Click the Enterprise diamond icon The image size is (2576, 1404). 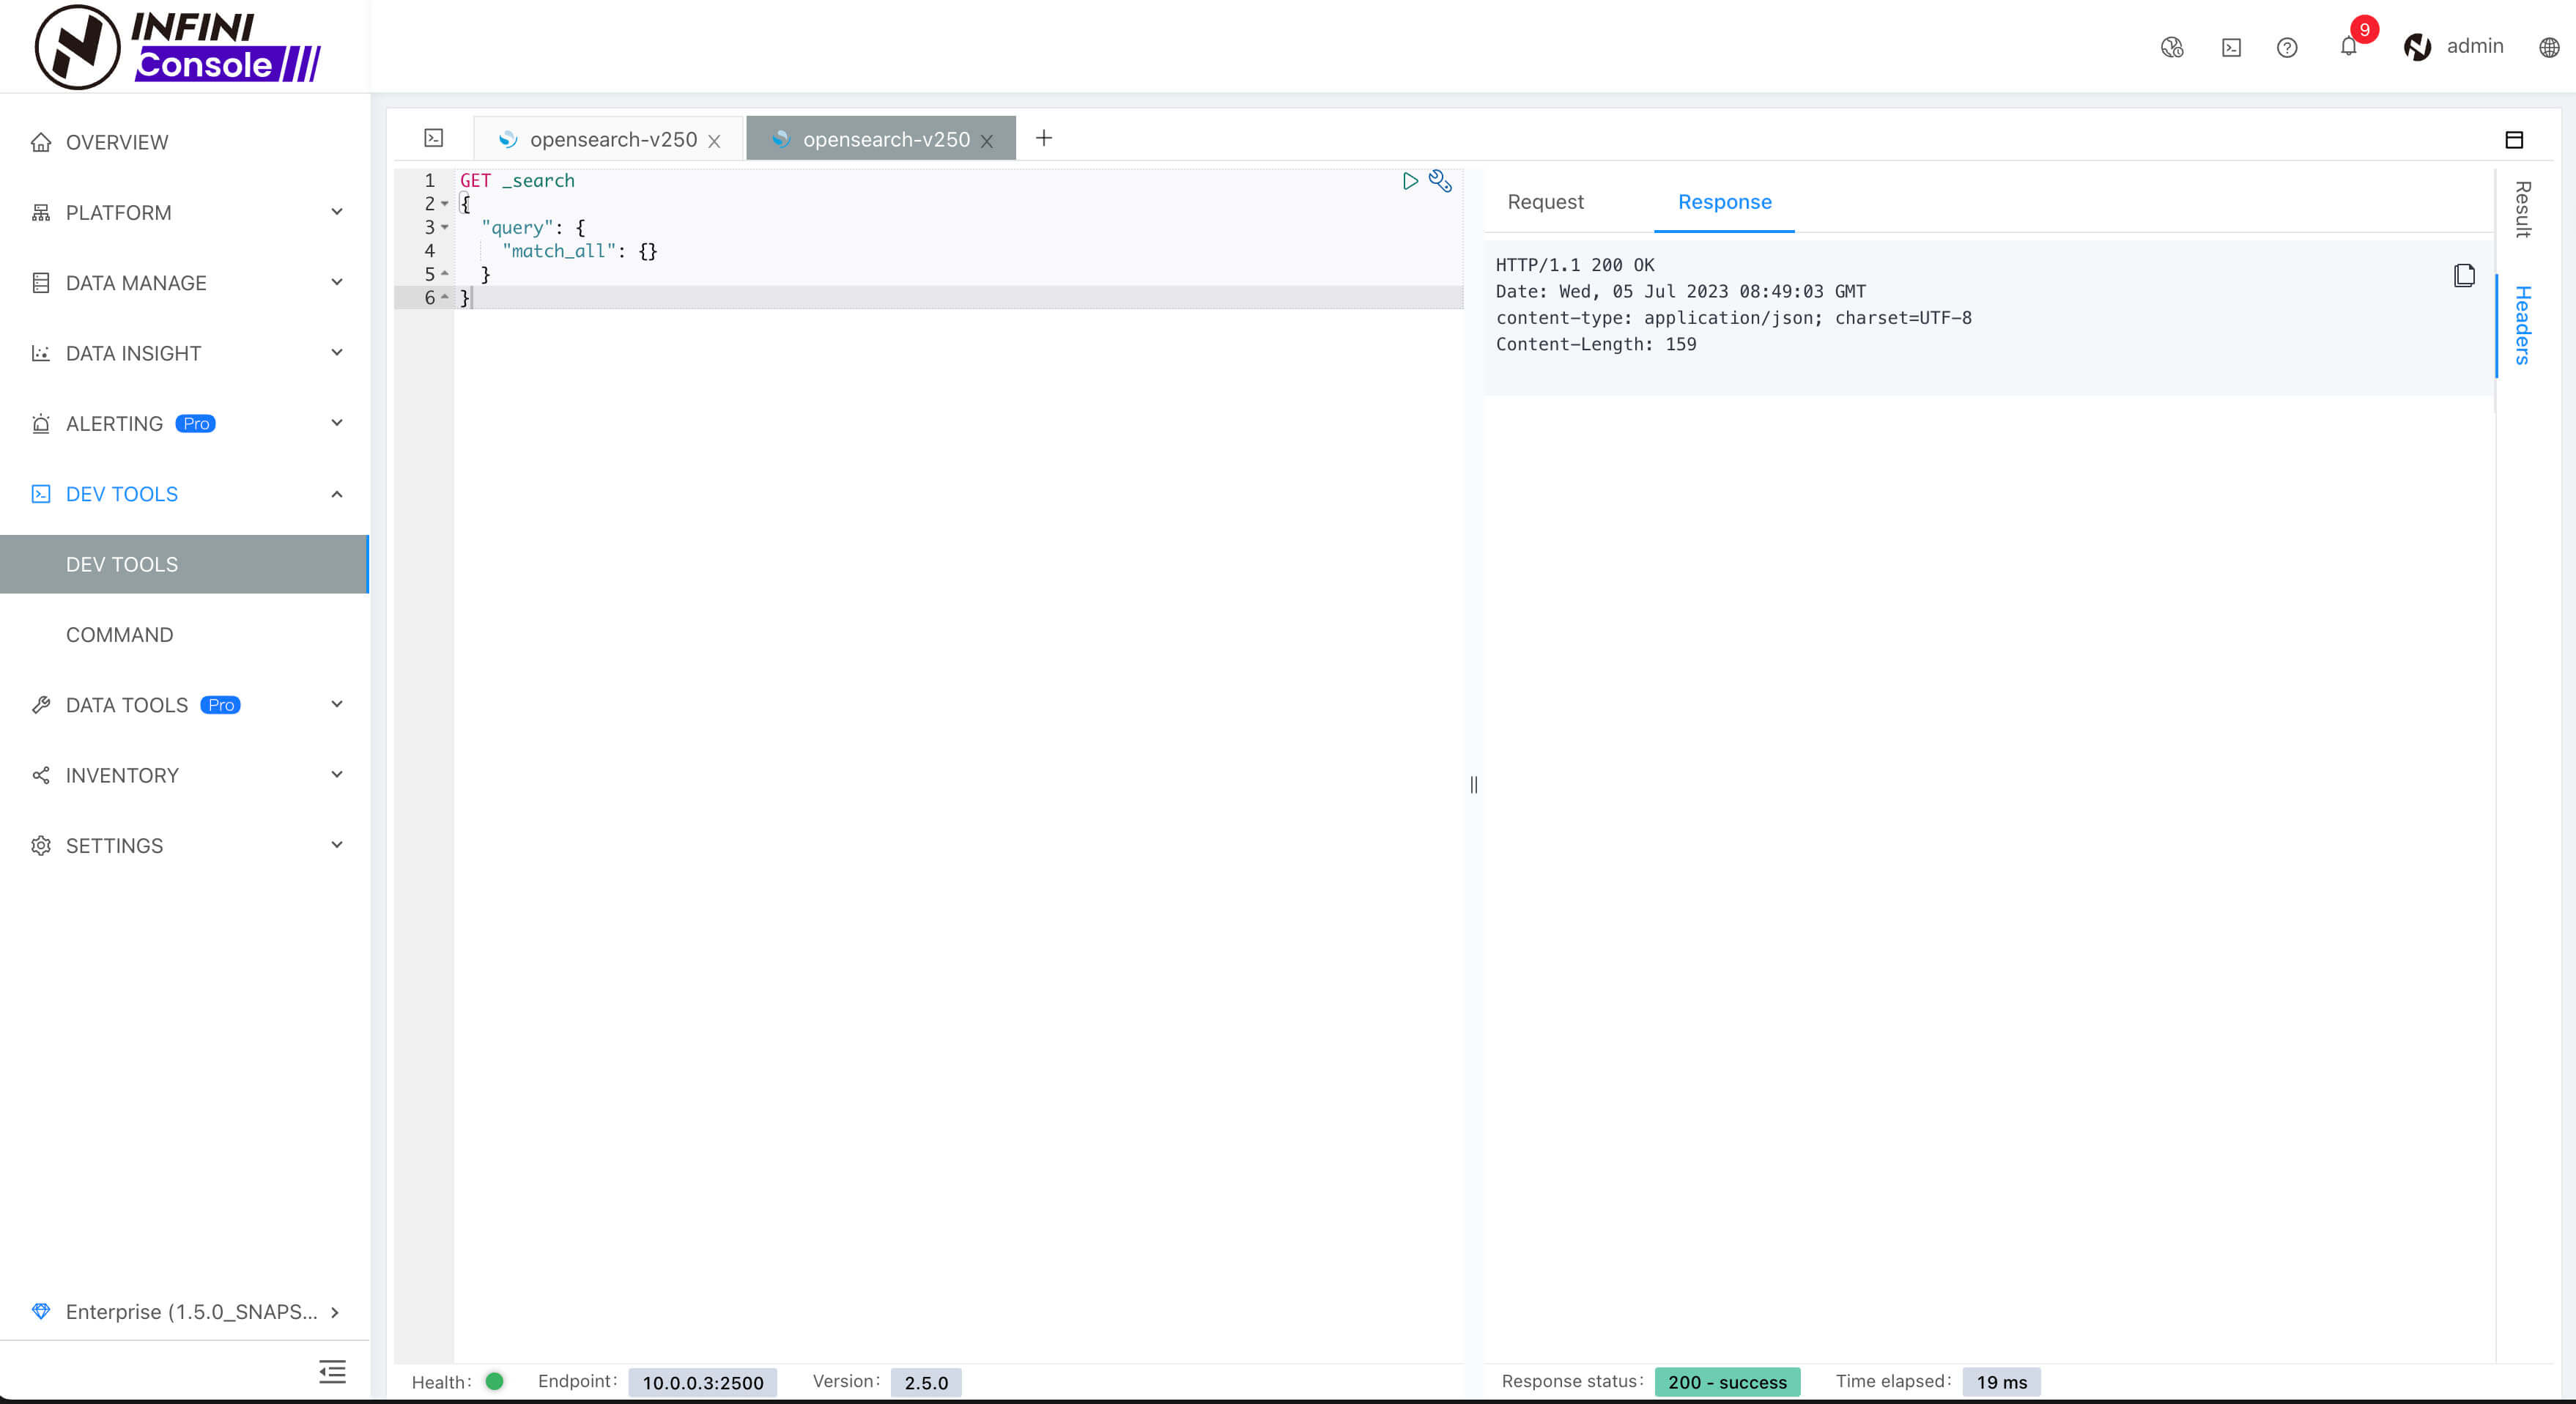point(41,1311)
